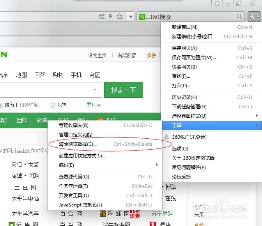Open 彩票 in green nav bar

click(x=42, y=120)
